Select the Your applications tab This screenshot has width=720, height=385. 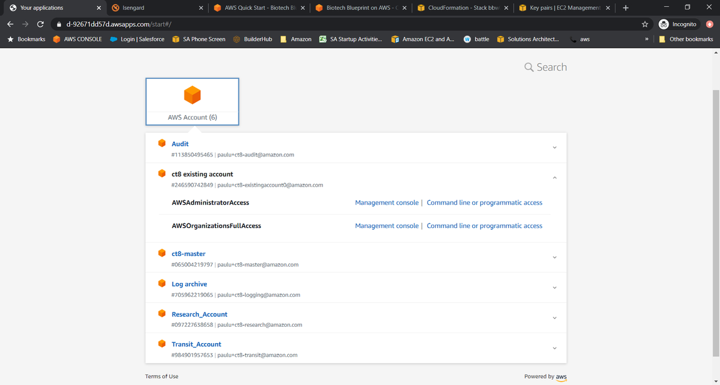55,8
